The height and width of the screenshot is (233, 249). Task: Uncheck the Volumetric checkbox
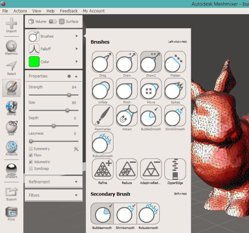coord(31,162)
